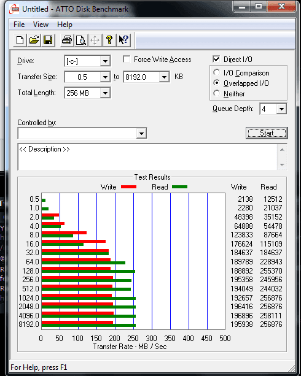The height and width of the screenshot is (376, 301).
Task: Activate the context help pointer icon
Action: pos(123,40)
